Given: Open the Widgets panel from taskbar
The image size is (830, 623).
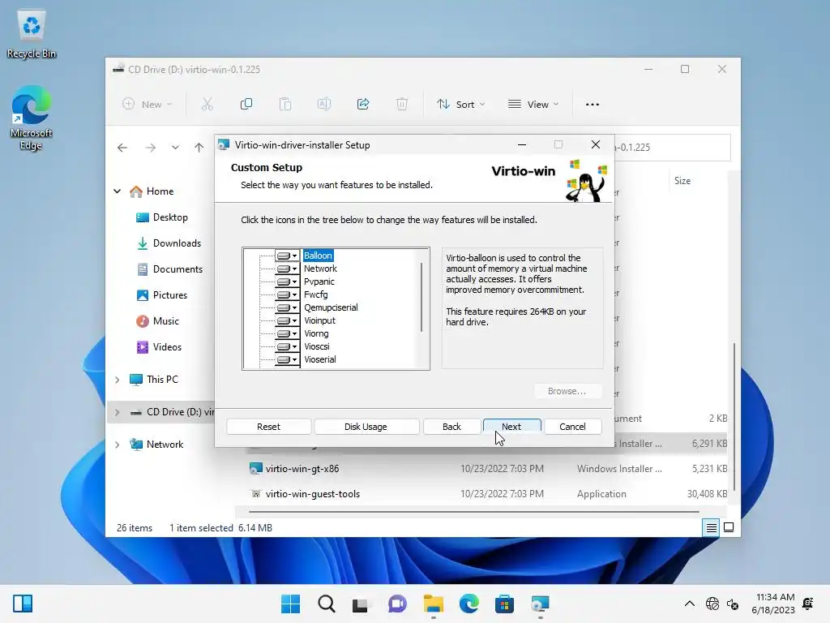Looking at the screenshot, I should [x=22, y=604].
